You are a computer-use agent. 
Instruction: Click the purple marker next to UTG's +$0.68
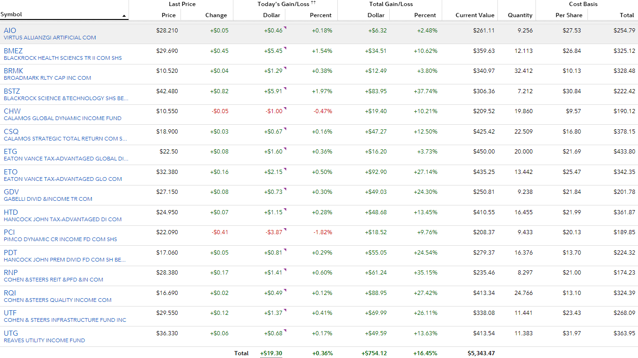tap(285, 331)
